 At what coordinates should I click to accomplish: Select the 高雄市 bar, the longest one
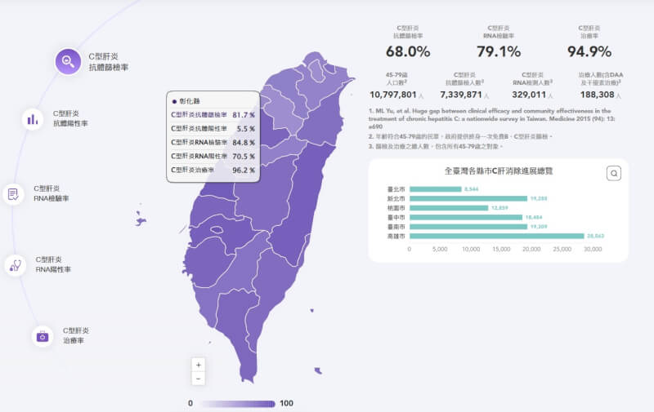pyautogui.click(x=497, y=236)
